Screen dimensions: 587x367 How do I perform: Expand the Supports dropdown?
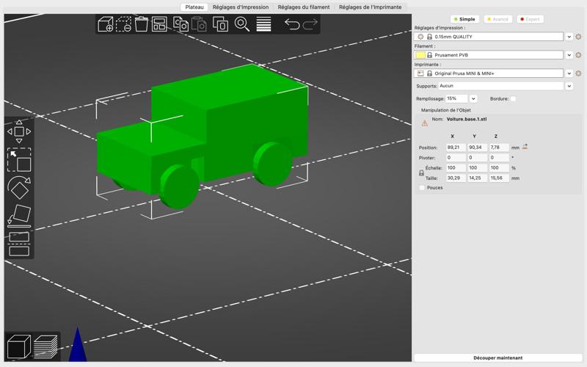(x=569, y=86)
